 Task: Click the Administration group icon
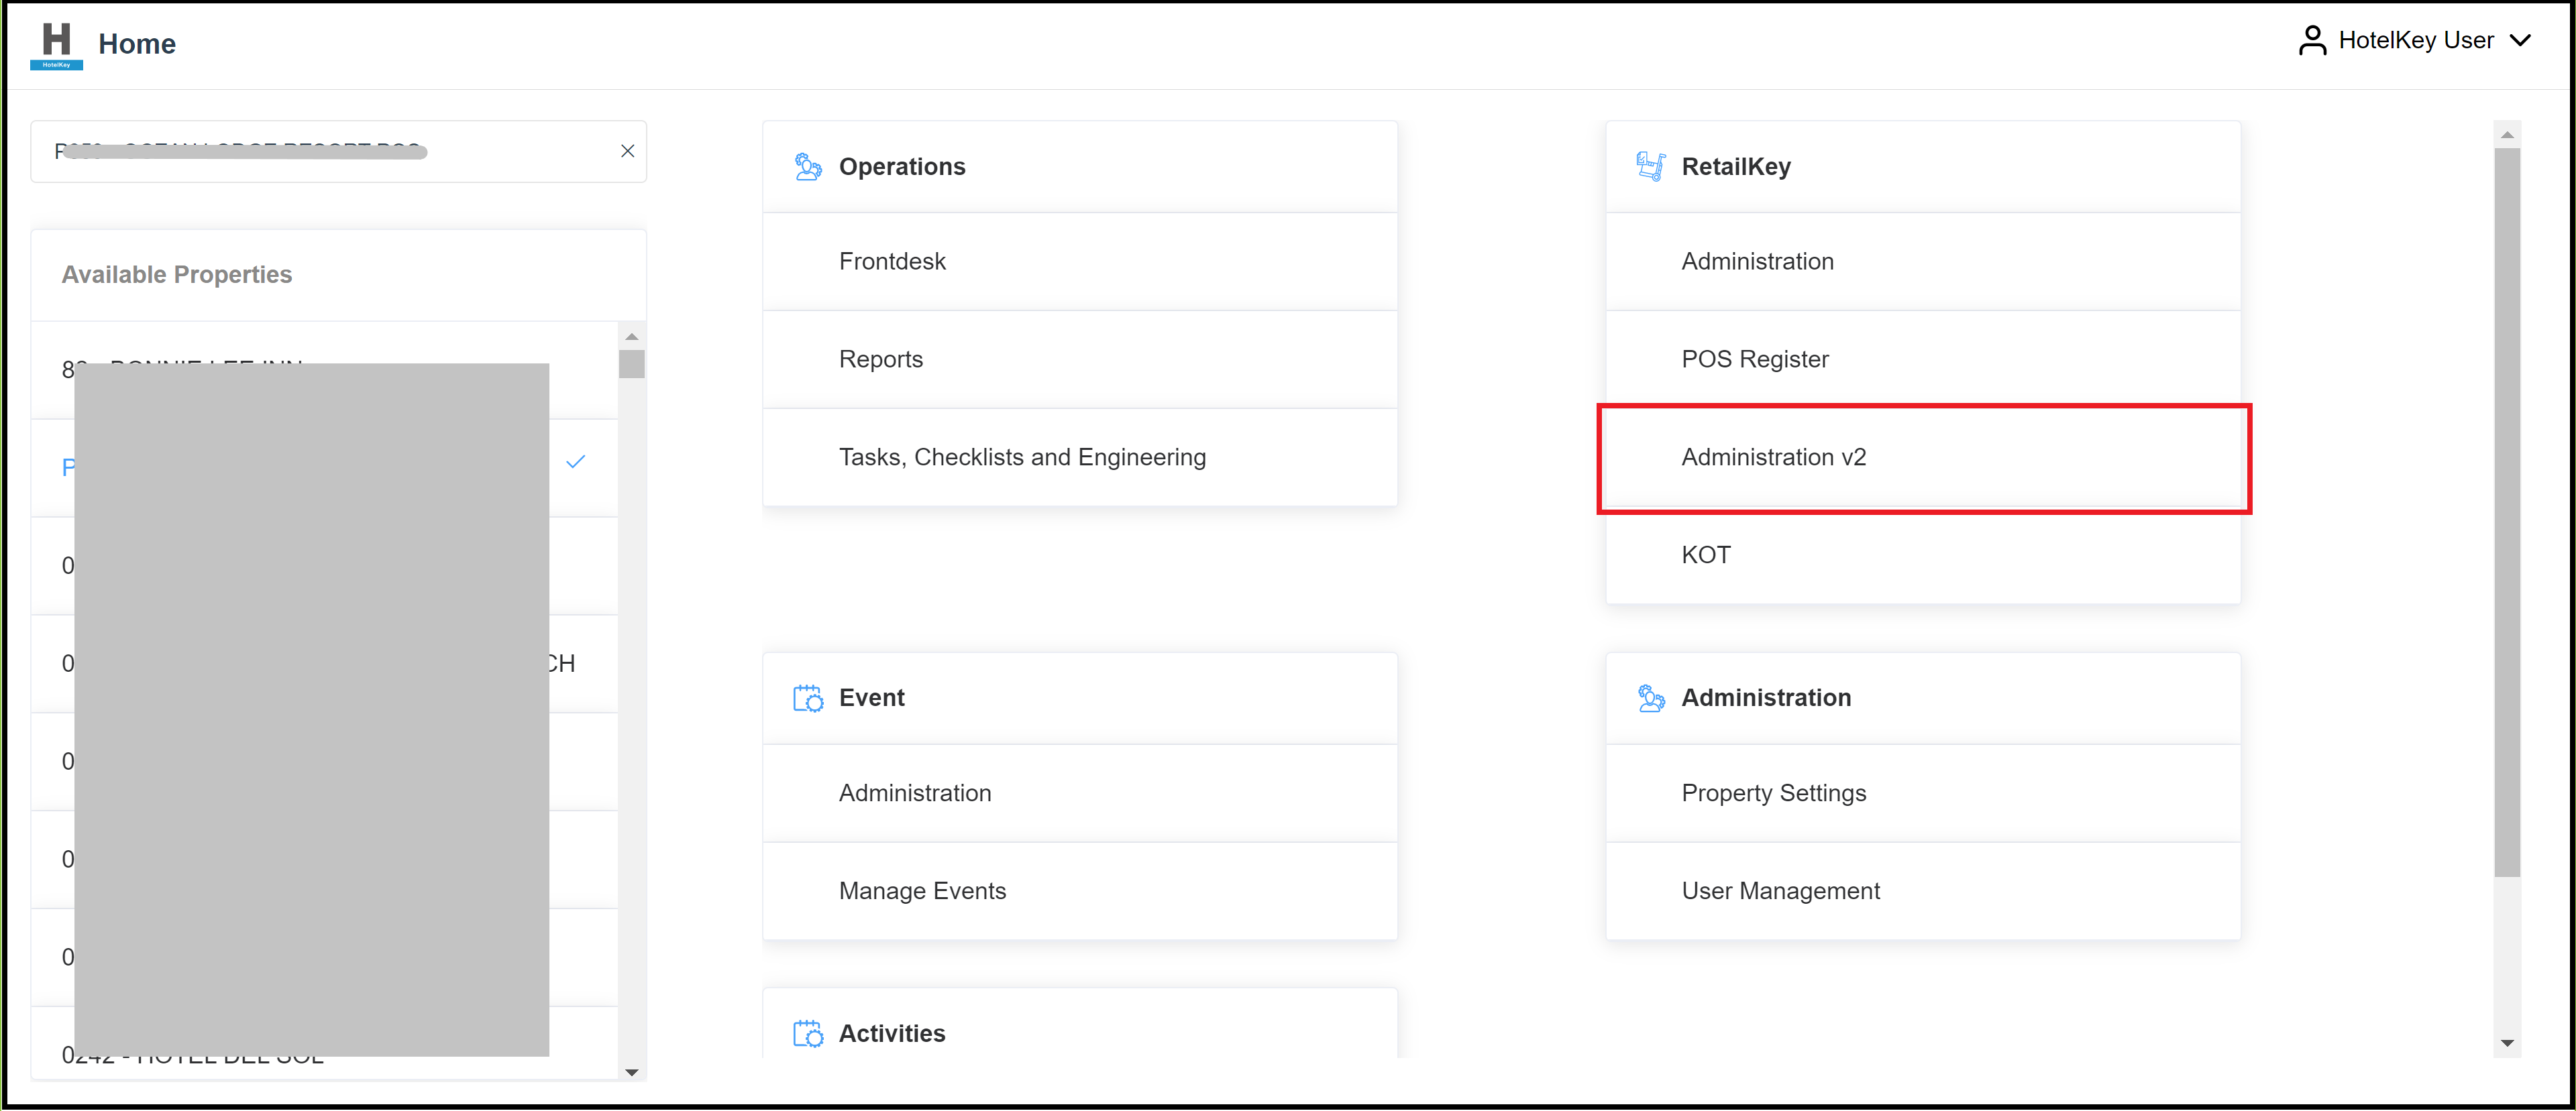tap(1650, 697)
